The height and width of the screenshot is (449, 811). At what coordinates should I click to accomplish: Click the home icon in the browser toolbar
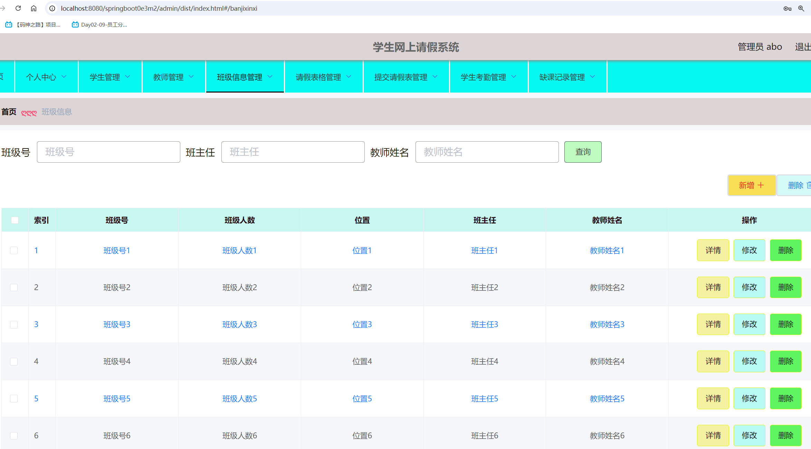point(34,8)
